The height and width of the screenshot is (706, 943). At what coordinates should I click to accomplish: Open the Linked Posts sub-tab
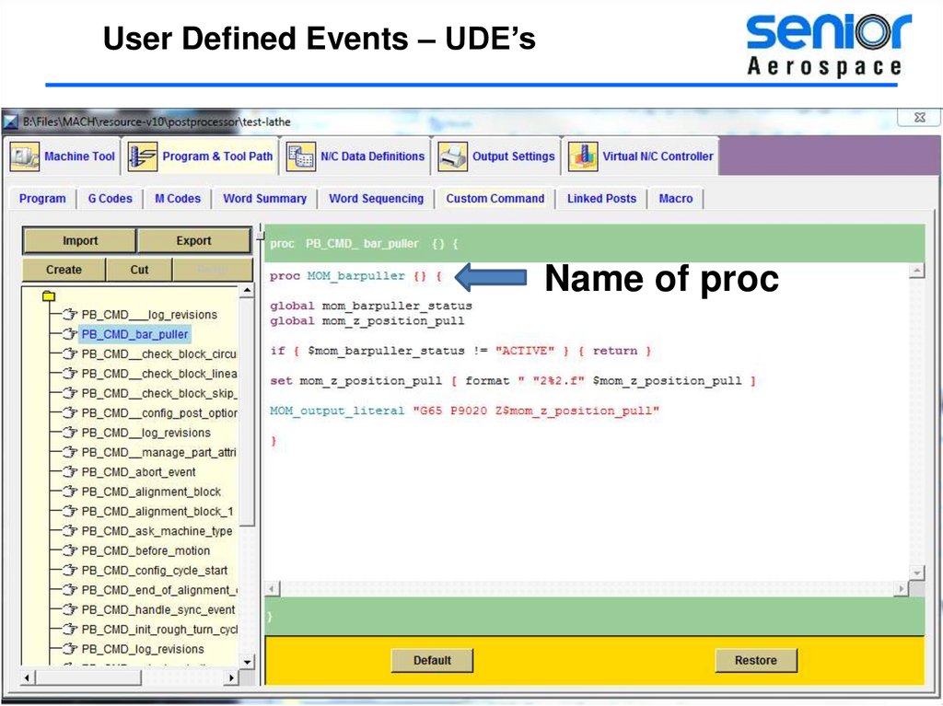pos(601,199)
